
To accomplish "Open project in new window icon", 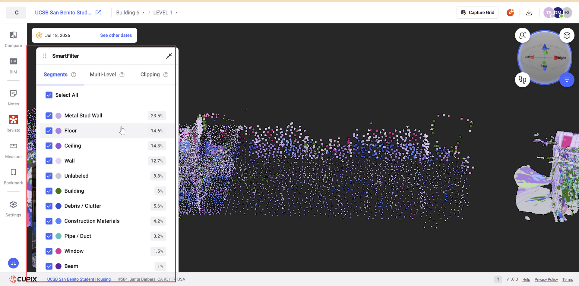I will 98,13.
